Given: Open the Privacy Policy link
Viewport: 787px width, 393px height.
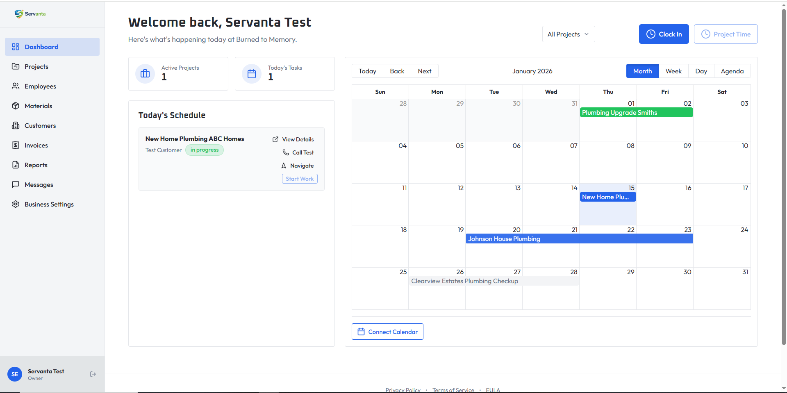Looking at the screenshot, I should [403, 390].
